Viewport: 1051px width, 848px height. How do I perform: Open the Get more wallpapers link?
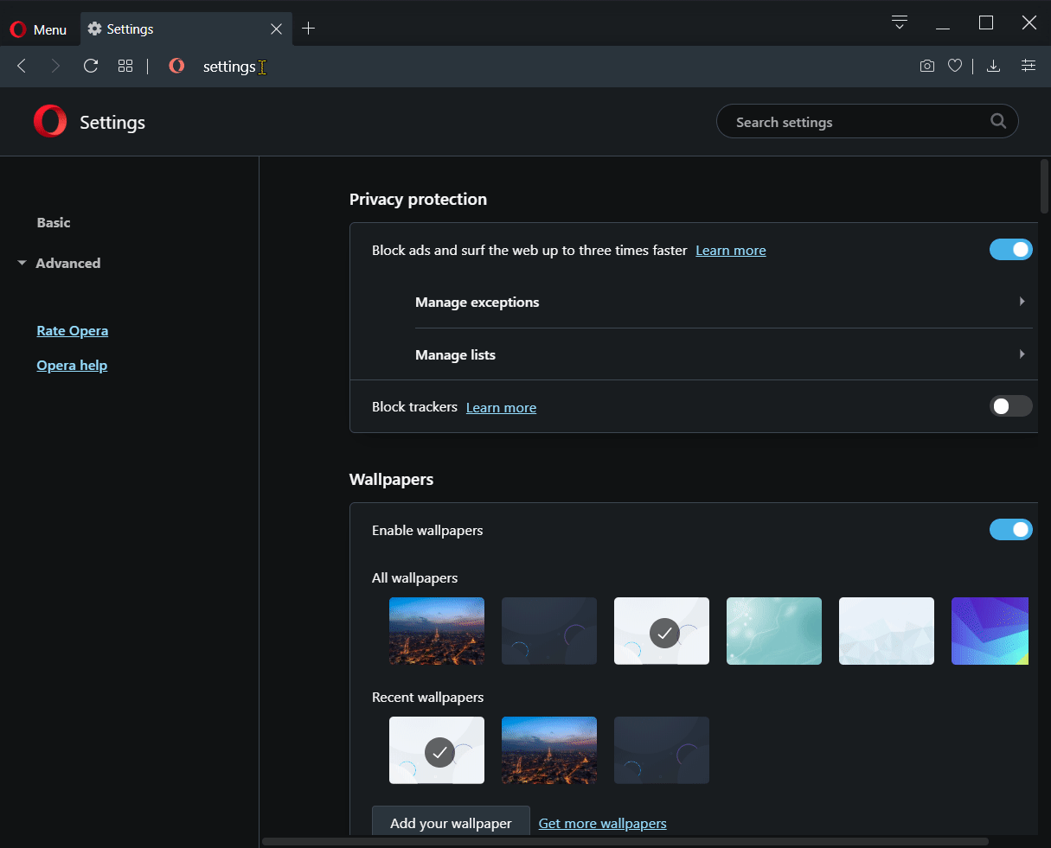603,824
